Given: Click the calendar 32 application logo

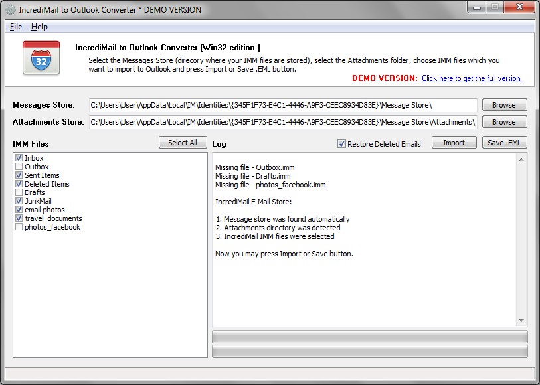Looking at the screenshot, I should point(41,58).
